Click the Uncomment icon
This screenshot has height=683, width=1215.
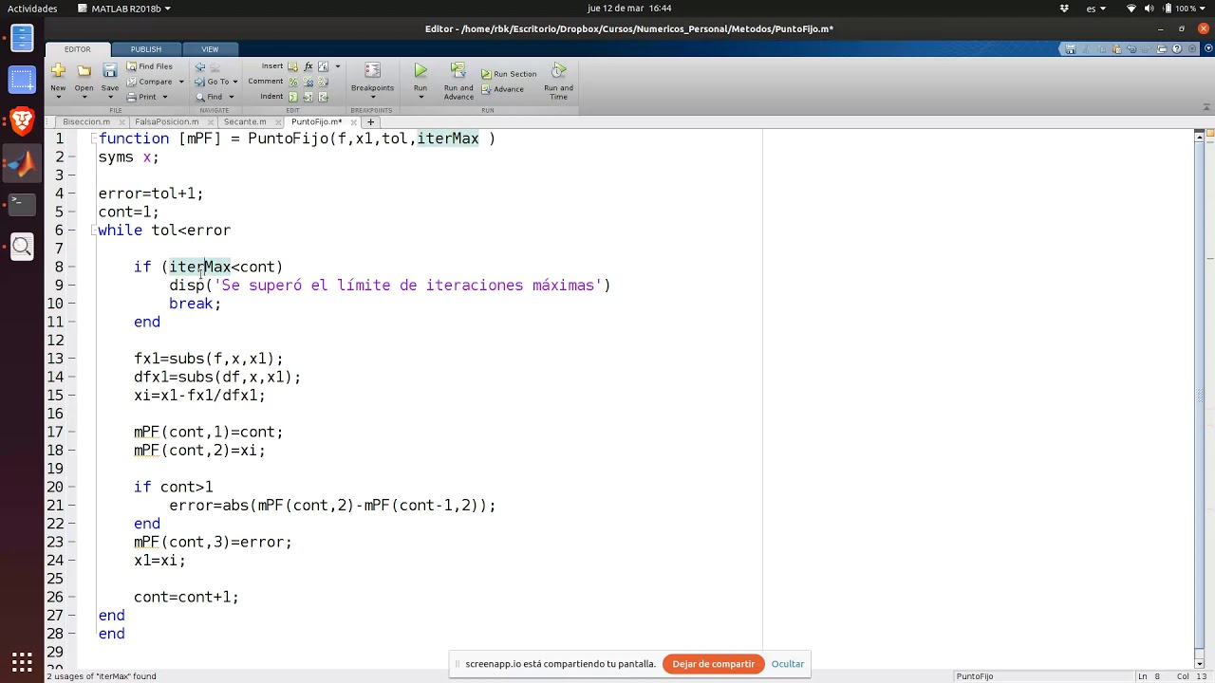pyautogui.click(x=308, y=82)
